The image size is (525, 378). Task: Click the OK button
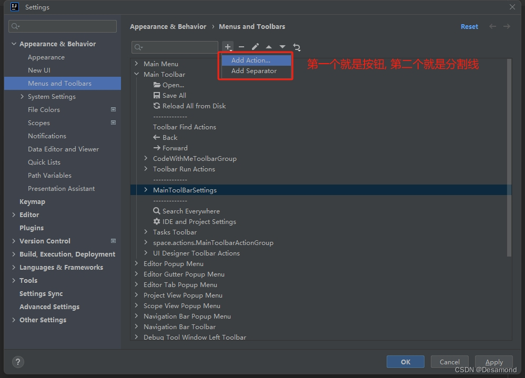406,362
